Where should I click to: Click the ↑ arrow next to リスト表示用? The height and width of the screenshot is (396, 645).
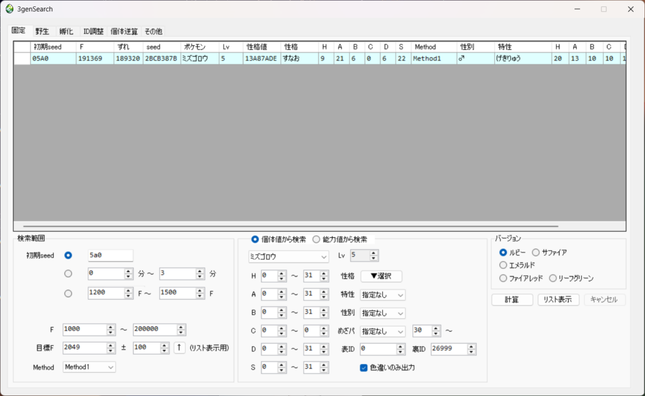[x=180, y=347]
